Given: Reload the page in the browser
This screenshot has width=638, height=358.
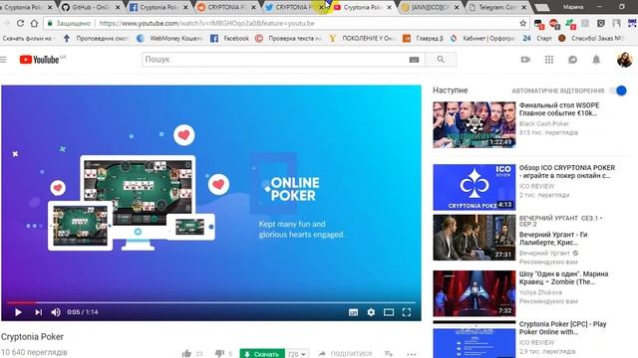Looking at the screenshot, I should click(20, 23).
